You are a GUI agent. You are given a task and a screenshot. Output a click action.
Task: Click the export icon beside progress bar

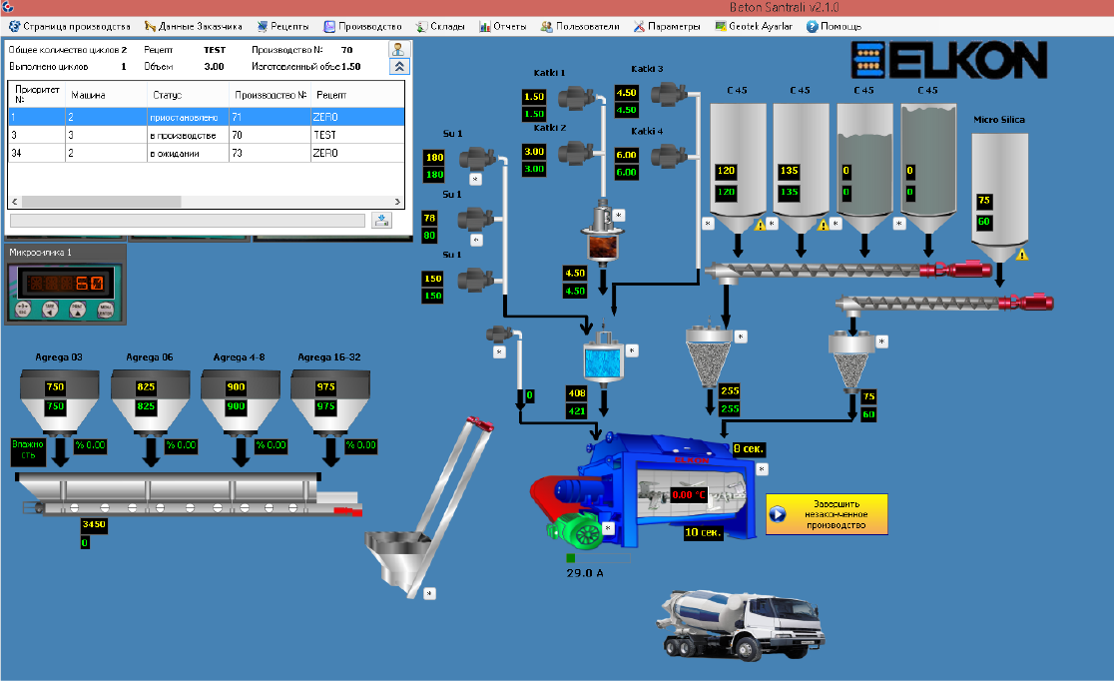381,220
